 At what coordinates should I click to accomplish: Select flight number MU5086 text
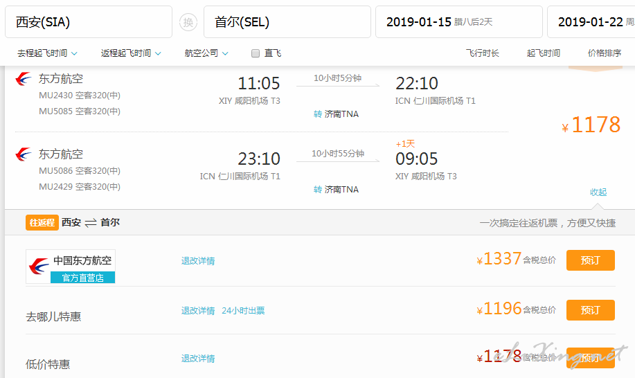click(x=55, y=171)
